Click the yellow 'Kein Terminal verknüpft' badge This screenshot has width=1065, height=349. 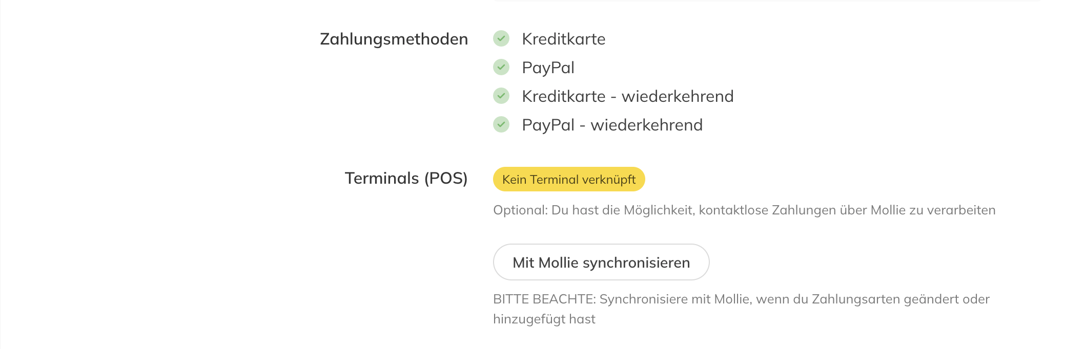click(568, 179)
